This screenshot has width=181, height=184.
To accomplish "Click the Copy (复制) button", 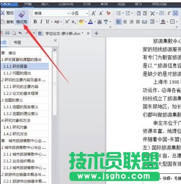I will (x=7, y=22).
